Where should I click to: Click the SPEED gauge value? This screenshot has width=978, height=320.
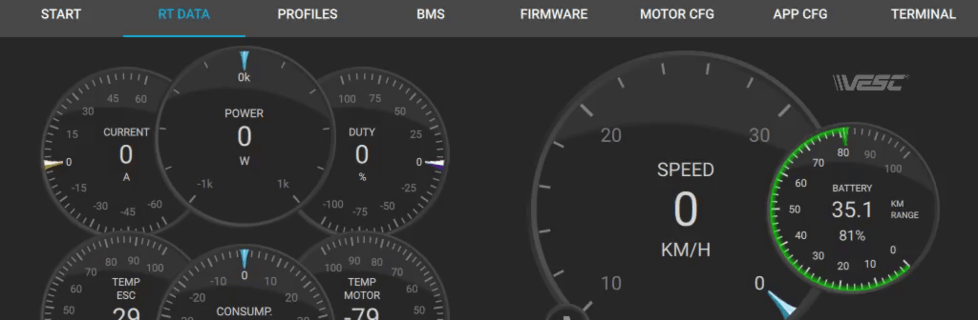[x=686, y=210]
